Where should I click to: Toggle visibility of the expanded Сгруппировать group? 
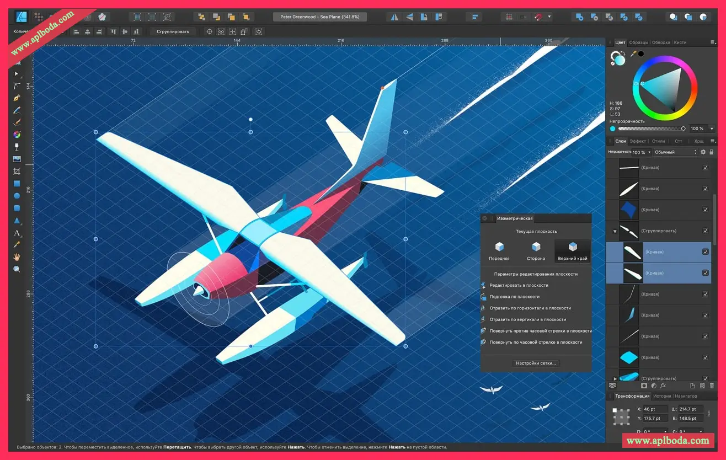click(705, 231)
